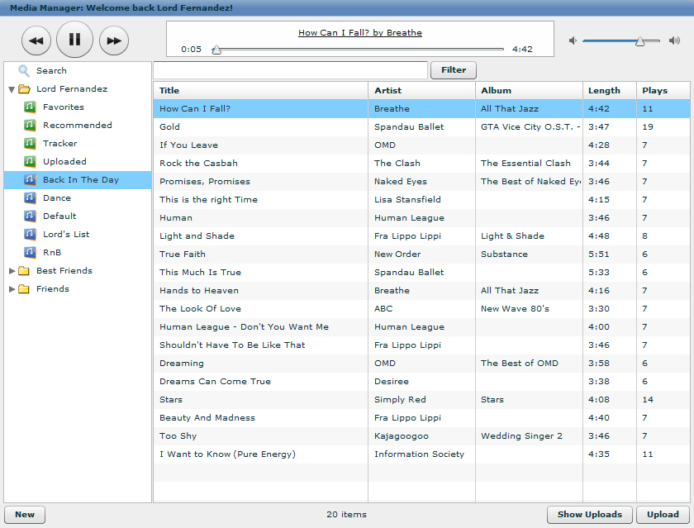694x528 pixels.
Task: Click the rewind (previous track) button
Action: tap(36, 40)
